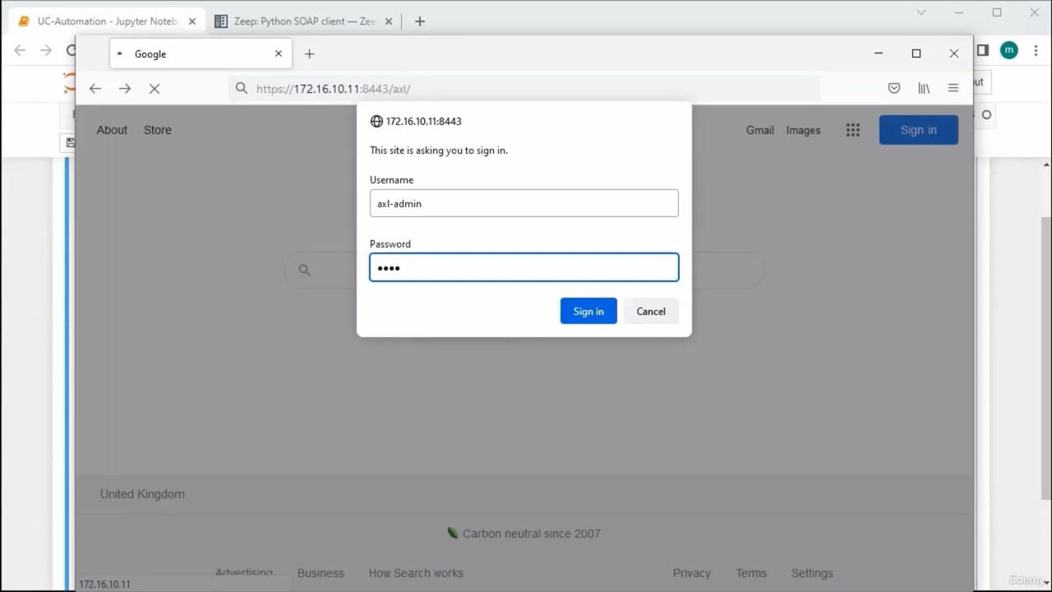Open Chrome profile avatar 'm'

coord(1009,50)
